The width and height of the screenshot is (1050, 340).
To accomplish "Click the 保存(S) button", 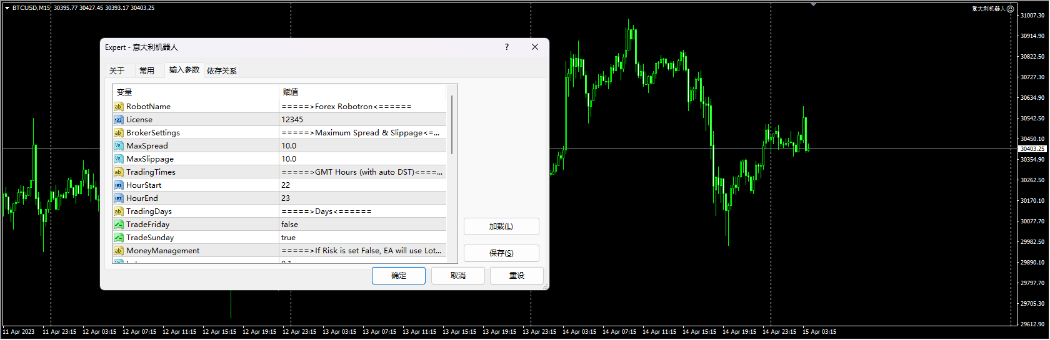I will tap(501, 253).
